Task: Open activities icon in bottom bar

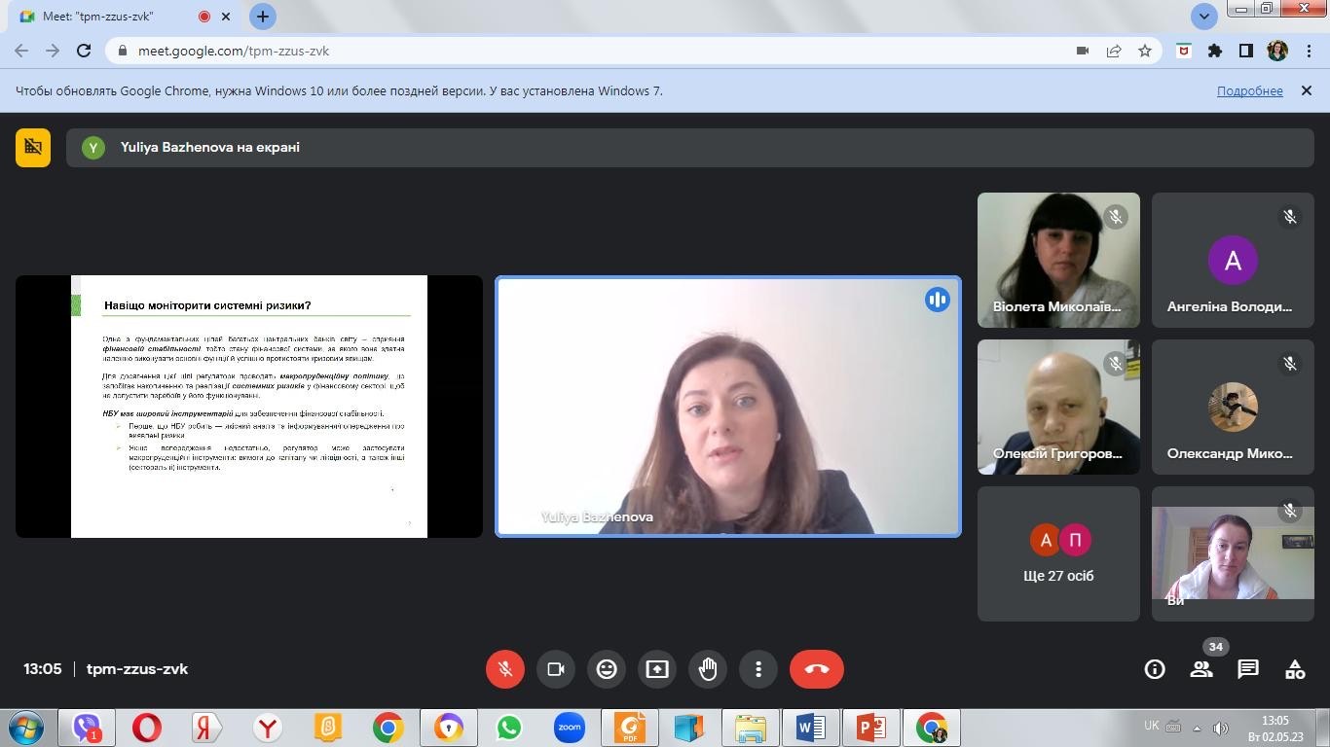Action: 1295,669
